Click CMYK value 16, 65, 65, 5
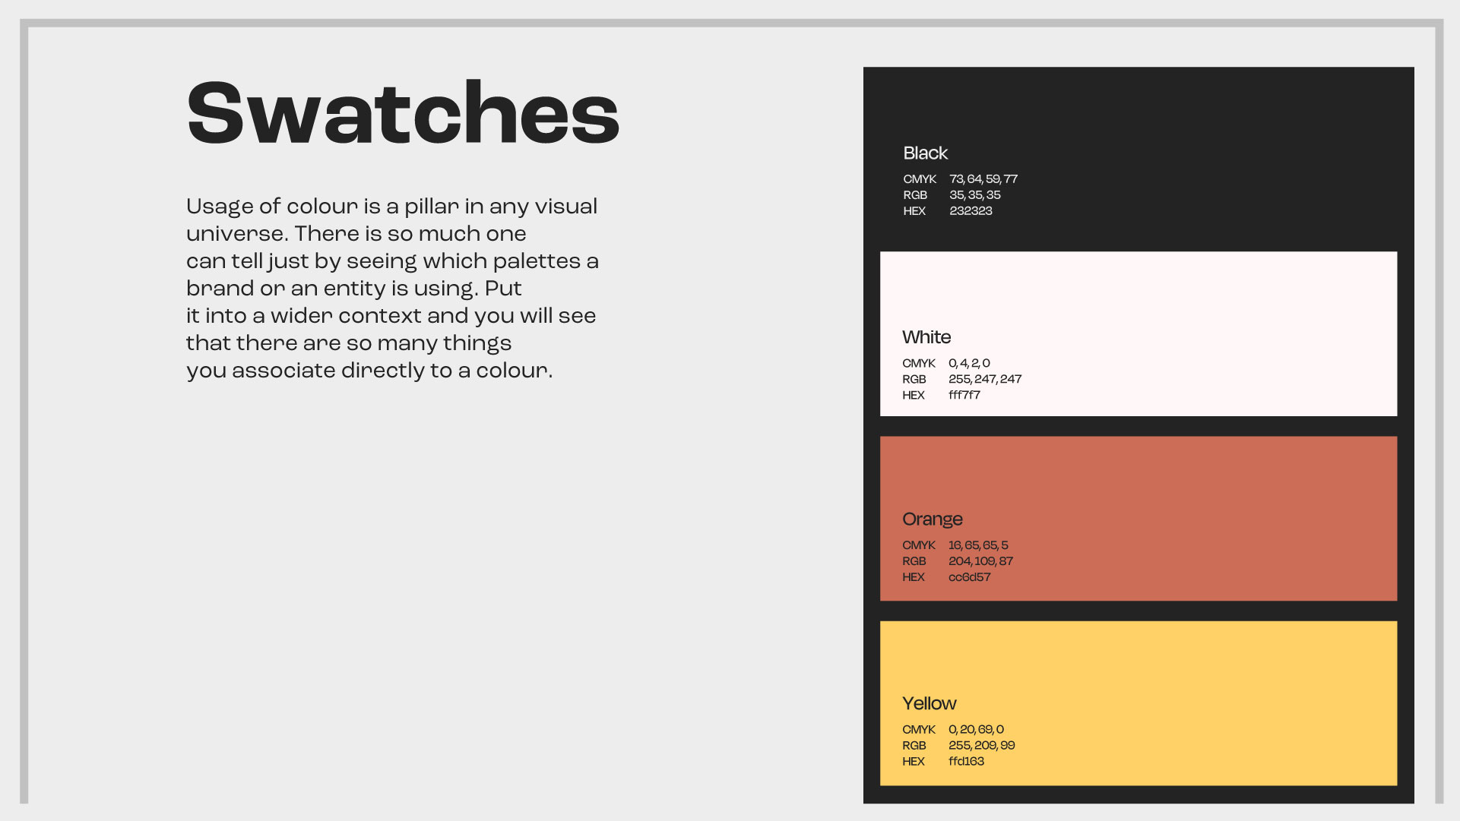This screenshot has height=821, width=1460. [978, 545]
